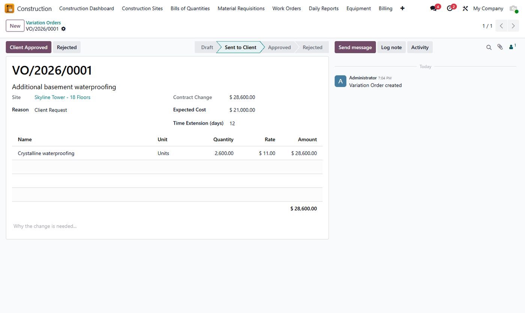Screen dimensions: 525x313
Task: Open the My Company switcher
Action: (488, 8)
